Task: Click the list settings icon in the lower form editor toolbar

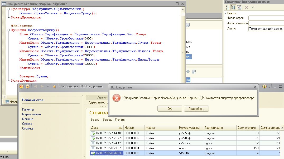Action: [x=194, y=72]
